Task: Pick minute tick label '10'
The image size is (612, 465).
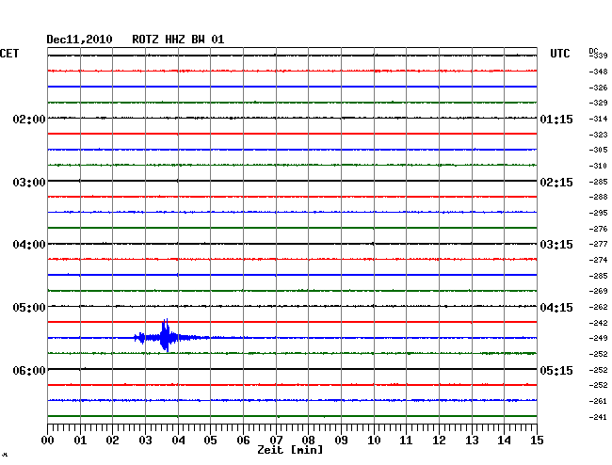Action: coord(374,441)
